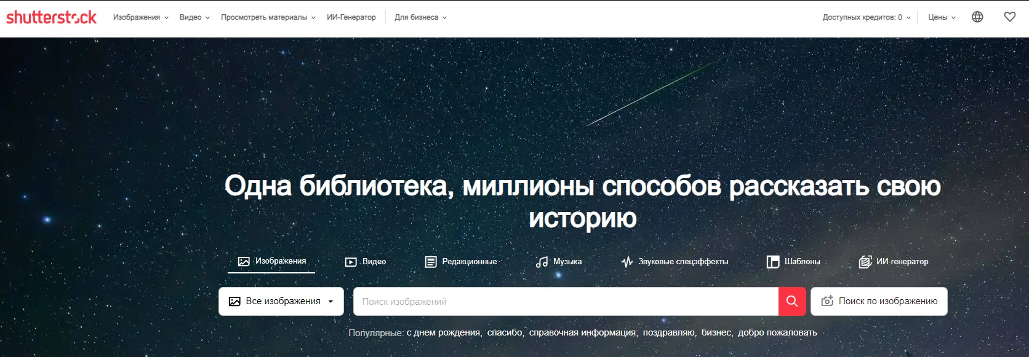
Task: Select the Изображения search tab
Action: [x=271, y=261]
